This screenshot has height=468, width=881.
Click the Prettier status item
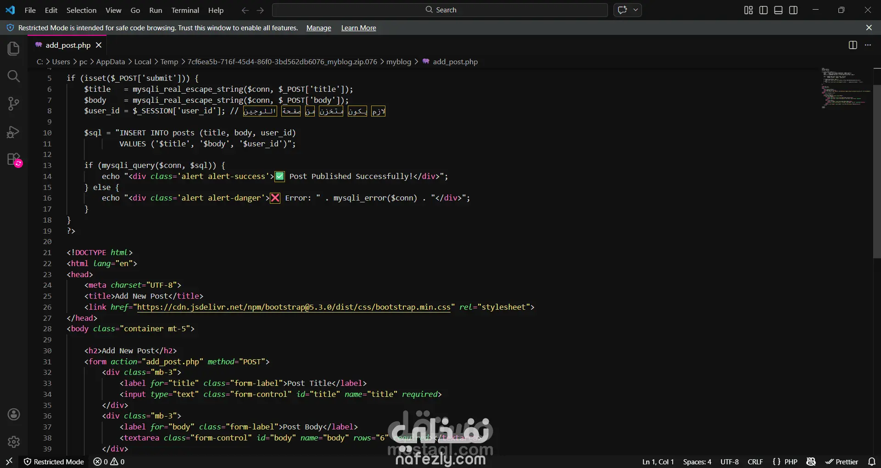(x=842, y=462)
